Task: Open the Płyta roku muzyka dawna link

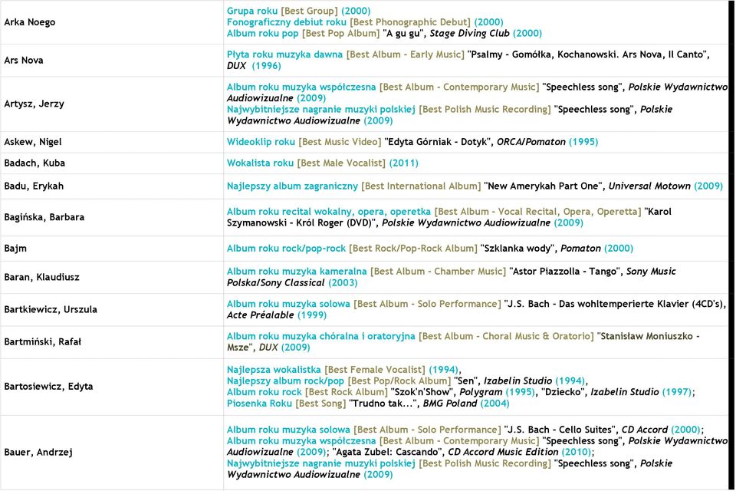Action: tap(284, 54)
